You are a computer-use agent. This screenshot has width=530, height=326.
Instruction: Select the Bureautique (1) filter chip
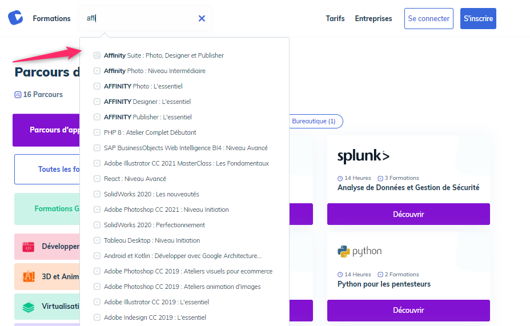coord(316,121)
